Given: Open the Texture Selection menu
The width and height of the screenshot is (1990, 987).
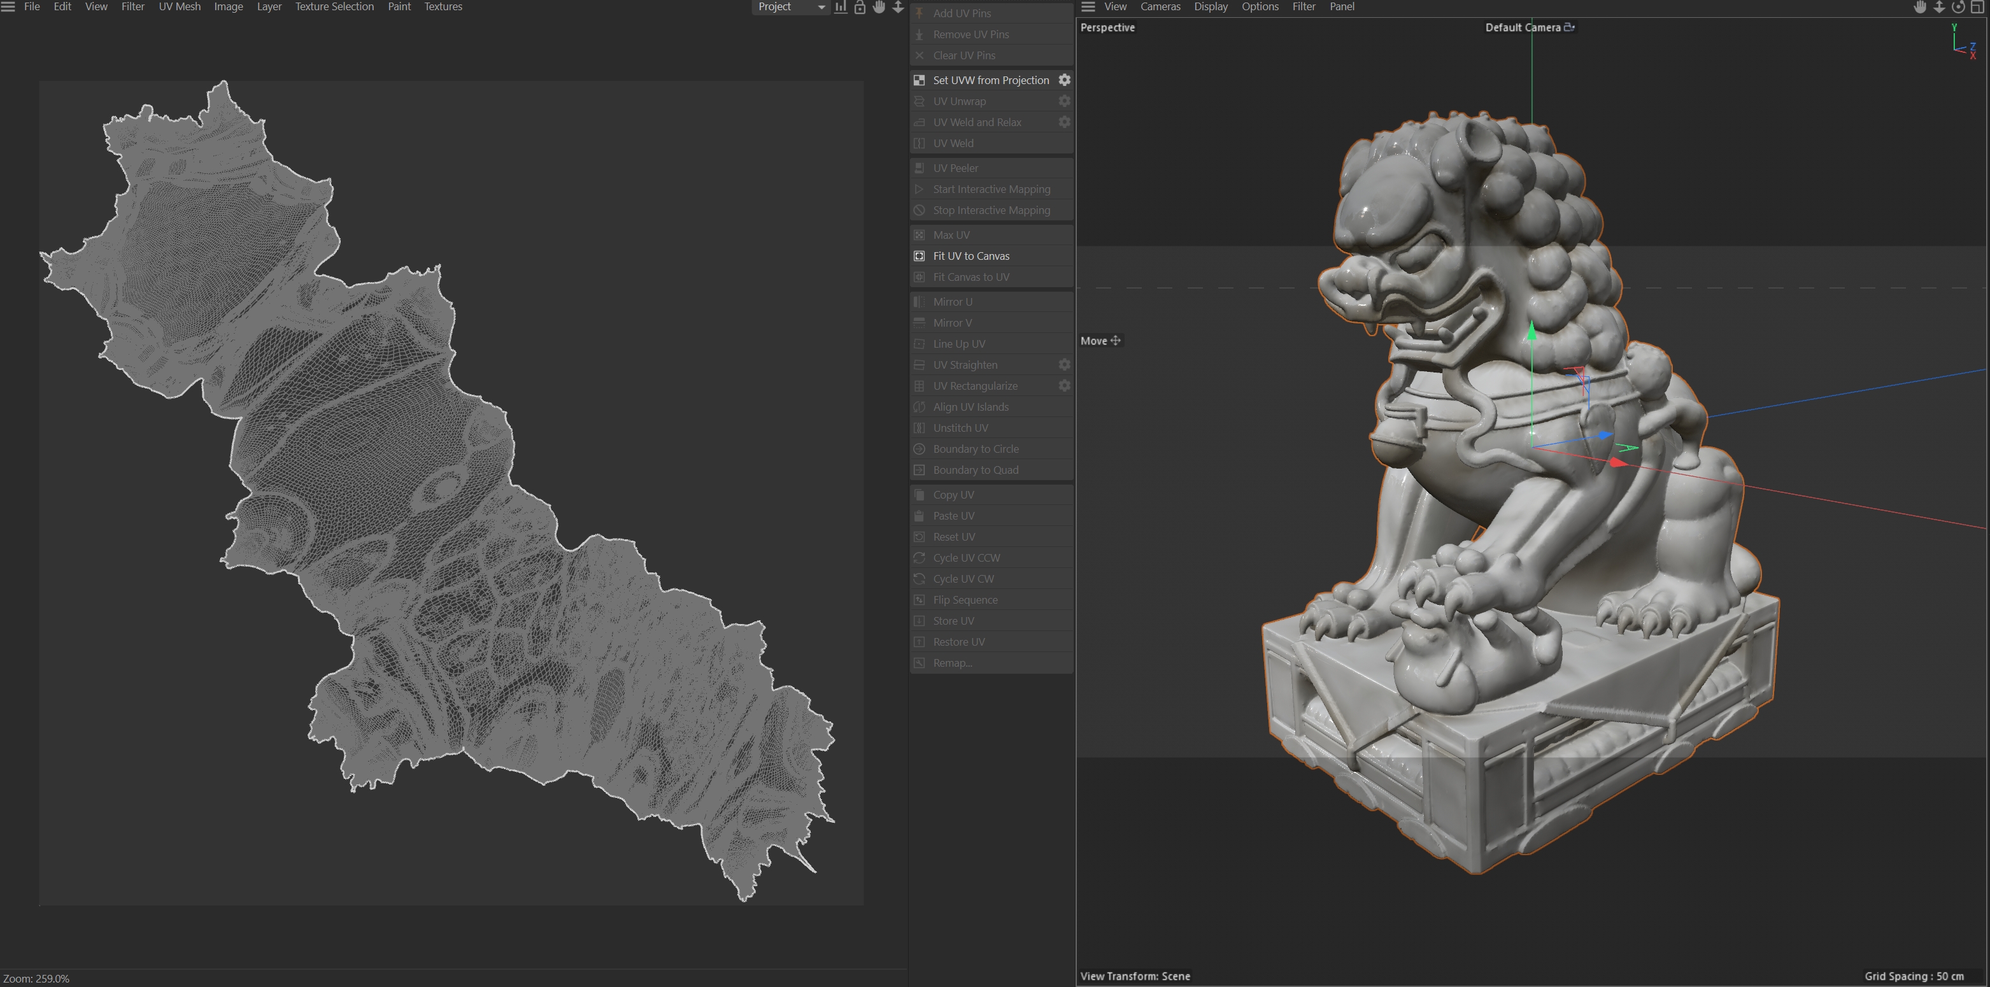Looking at the screenshot, I should (x=334, y=7).
